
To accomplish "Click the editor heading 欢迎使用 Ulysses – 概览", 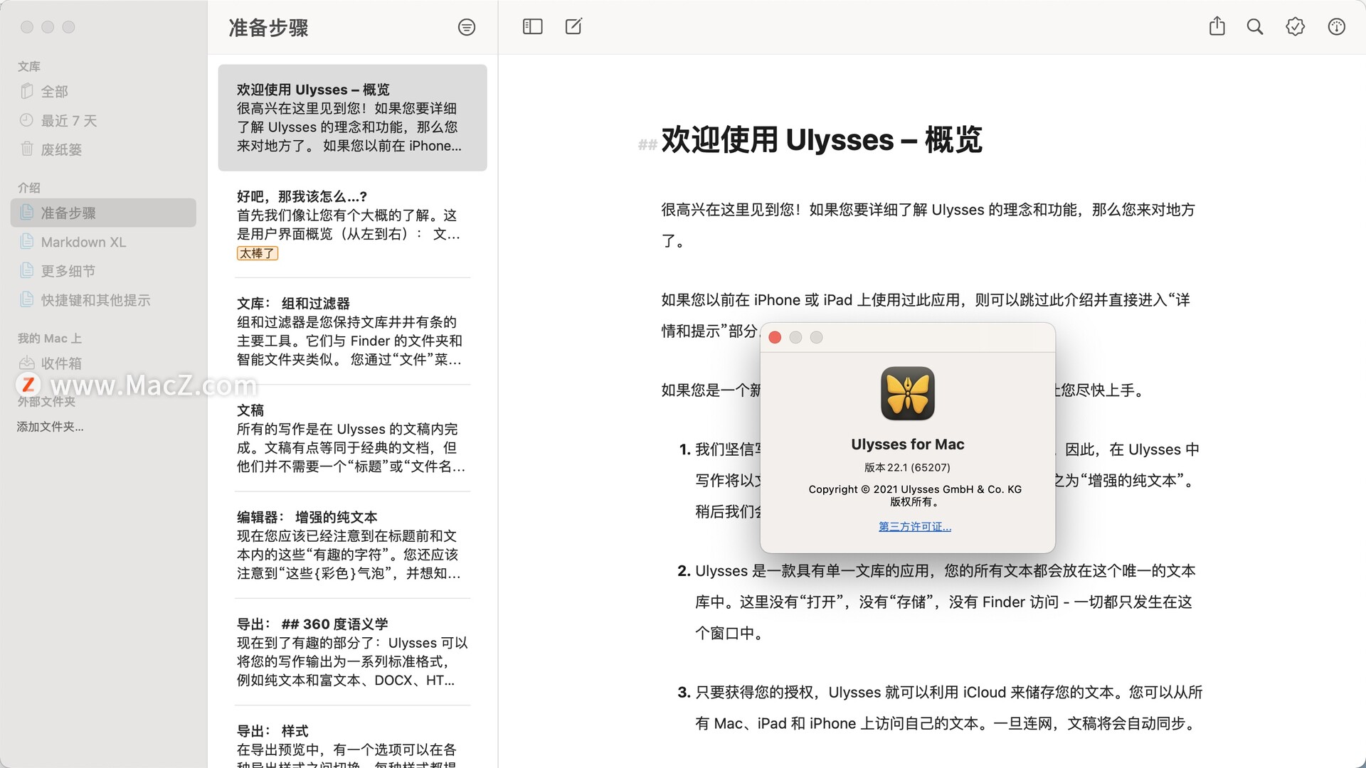I will pyautogui.click(x=822, y=140).
